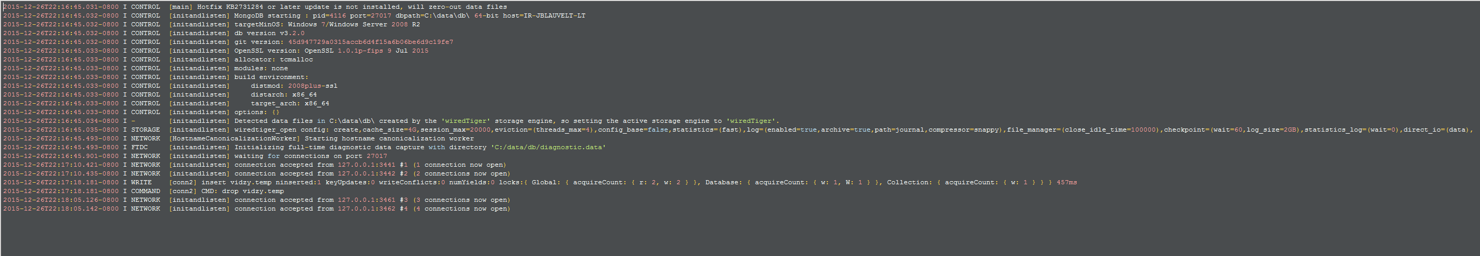Screen dimensions: 1480x256
Task: Click the MongoDB starting pid=4116 line
Action: pyautogui.click(x=409, y=15)
